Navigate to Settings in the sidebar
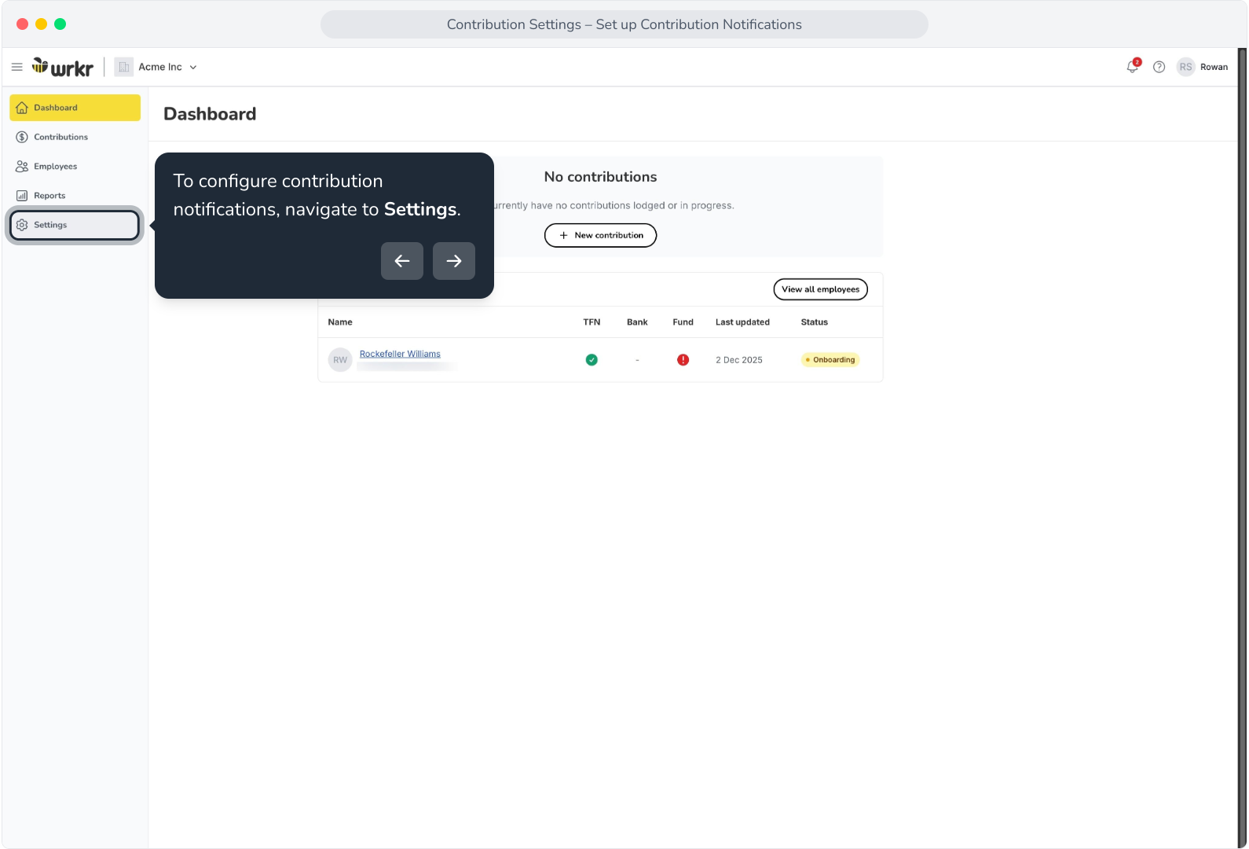 (x=75, y=225)
